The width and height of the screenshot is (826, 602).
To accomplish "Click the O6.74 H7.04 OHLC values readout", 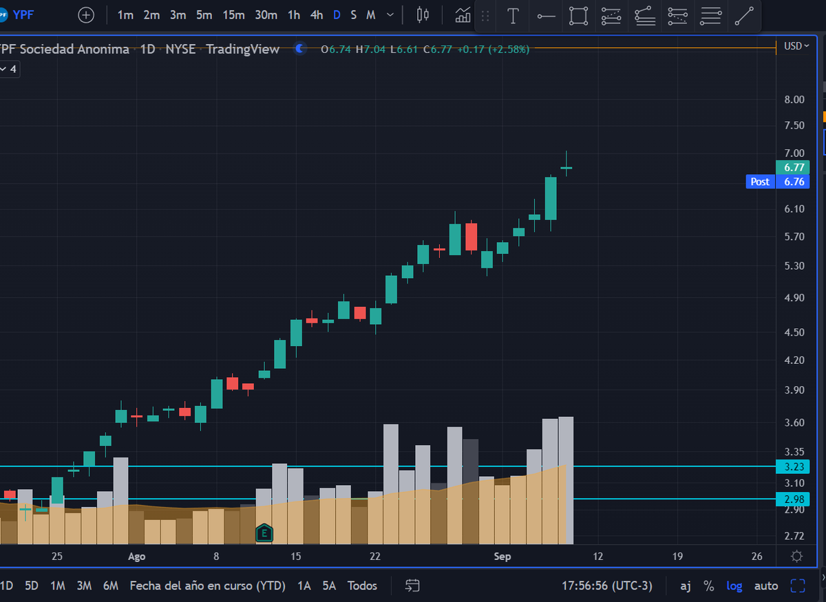I will [425, 49].
